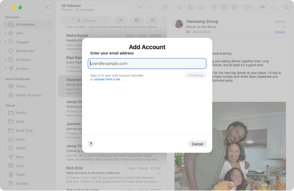Click the family photo in the email
This screenshot has height=191, width=294.
point(230,146)
